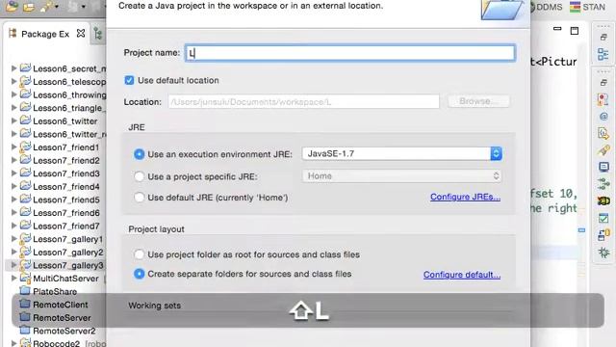Image resolution: width=616 pixels, height=347 pixels.
Task: Click the Browse button for location
Action: tap(478, 101)
